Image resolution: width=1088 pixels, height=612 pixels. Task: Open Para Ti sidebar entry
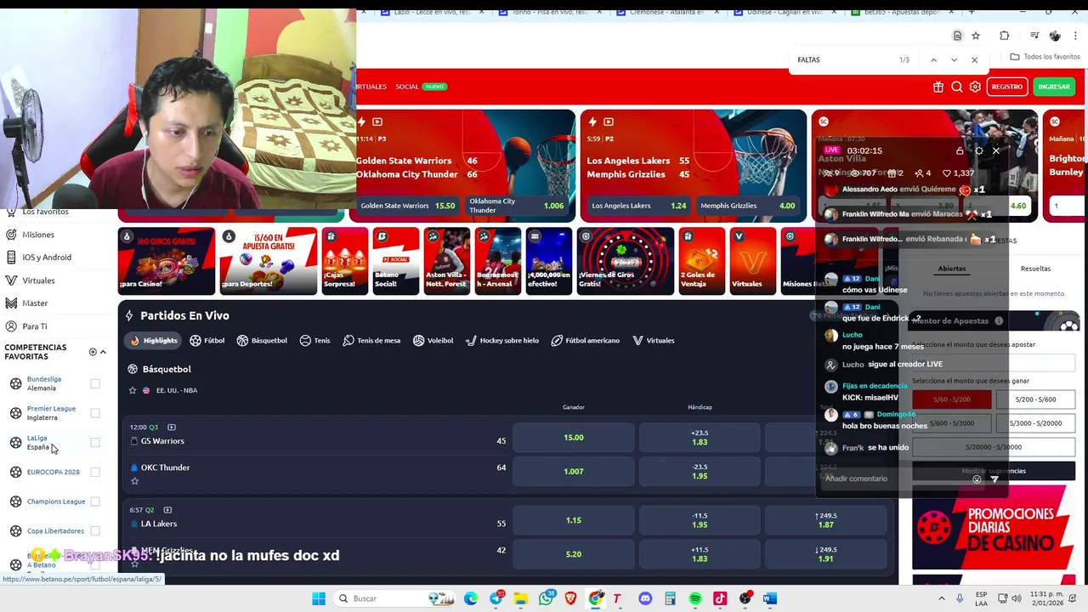tap(35, 326)
